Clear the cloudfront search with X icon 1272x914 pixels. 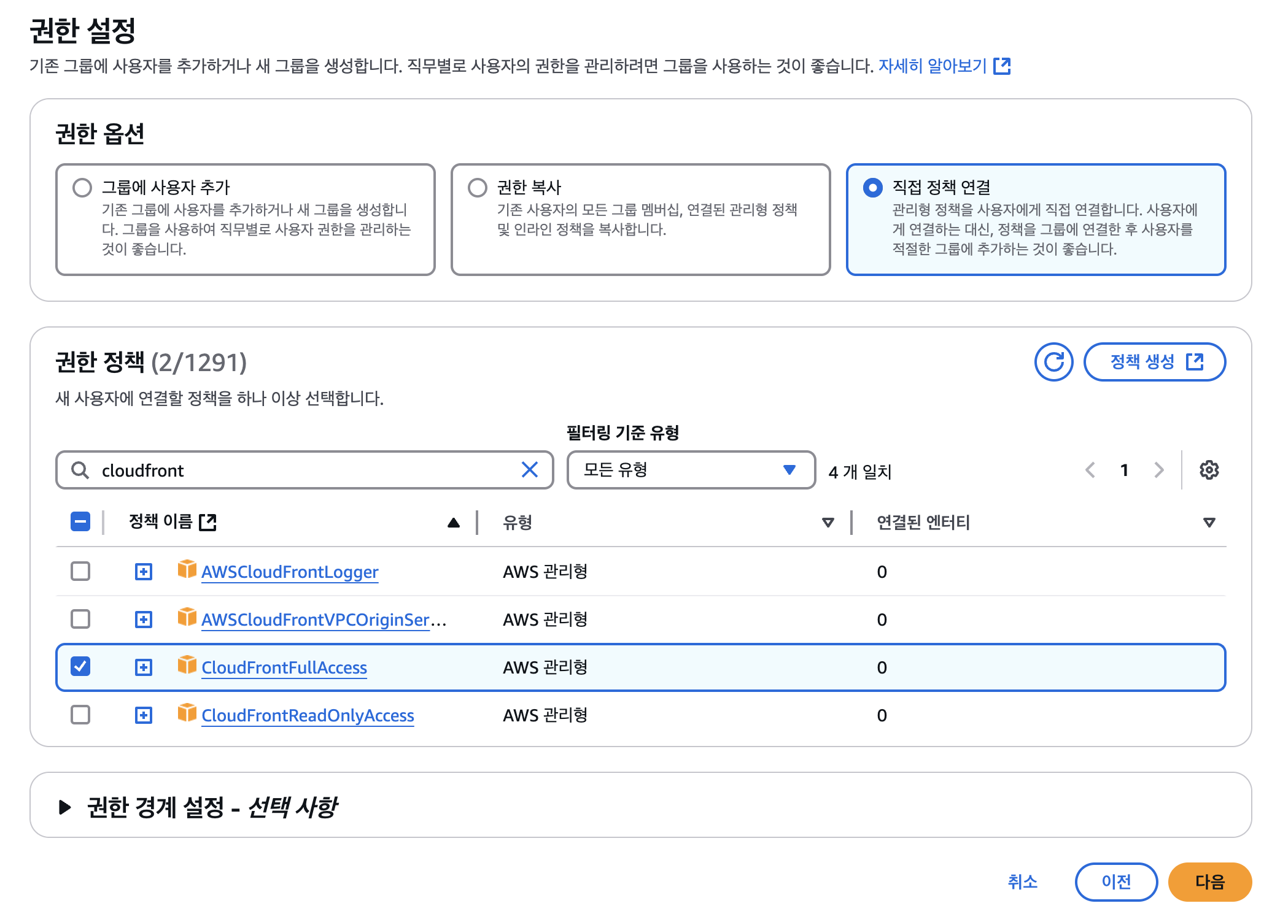point(529,470)
